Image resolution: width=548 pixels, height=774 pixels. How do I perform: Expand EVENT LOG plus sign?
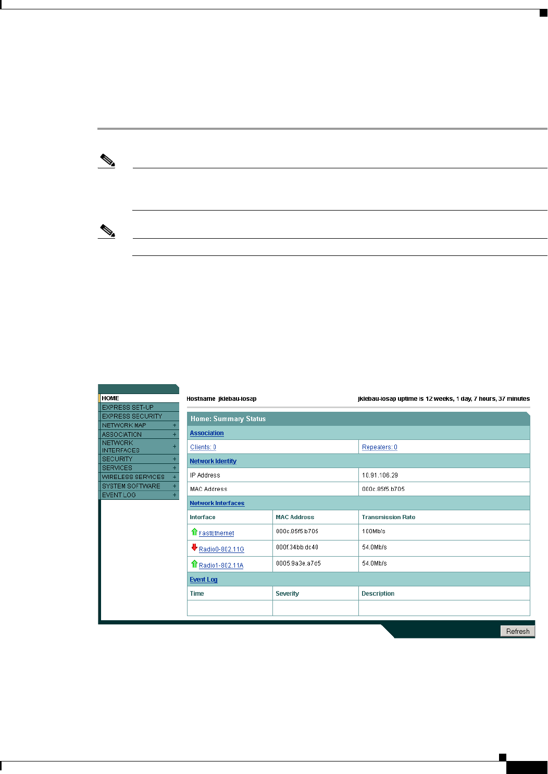click(175, 495)
